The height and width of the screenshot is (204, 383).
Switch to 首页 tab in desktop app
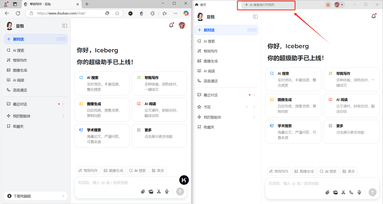[x=200, y=5]
